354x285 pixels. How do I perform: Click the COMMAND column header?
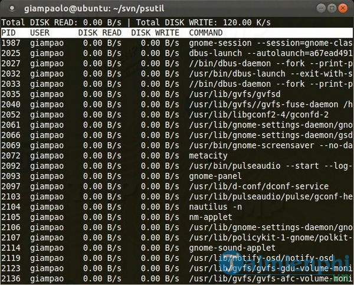click(205, 32)
